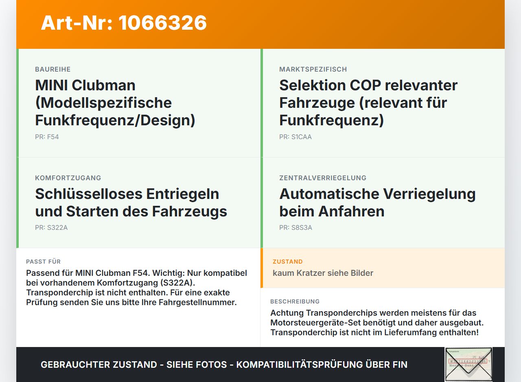Click the KOMFORTZUGANG section label
The width and height of the screenshot is (521, 382).
tap(68, 178)
